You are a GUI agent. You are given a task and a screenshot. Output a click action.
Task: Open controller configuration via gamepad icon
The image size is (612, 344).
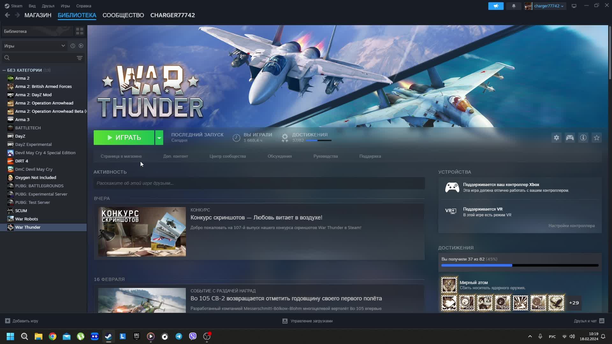tap(570, 138)
